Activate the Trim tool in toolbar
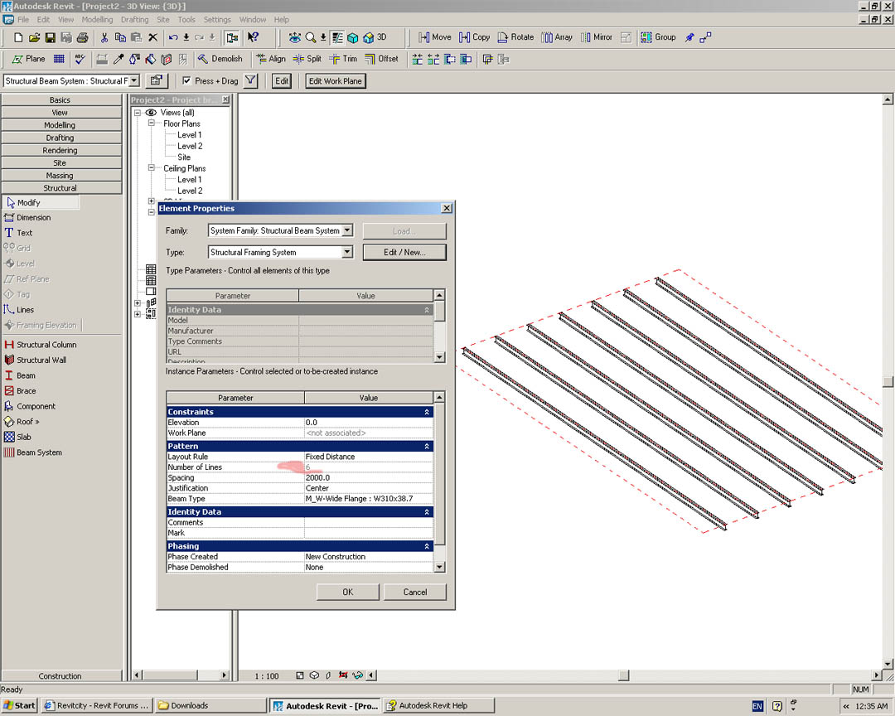 (343, 59)
